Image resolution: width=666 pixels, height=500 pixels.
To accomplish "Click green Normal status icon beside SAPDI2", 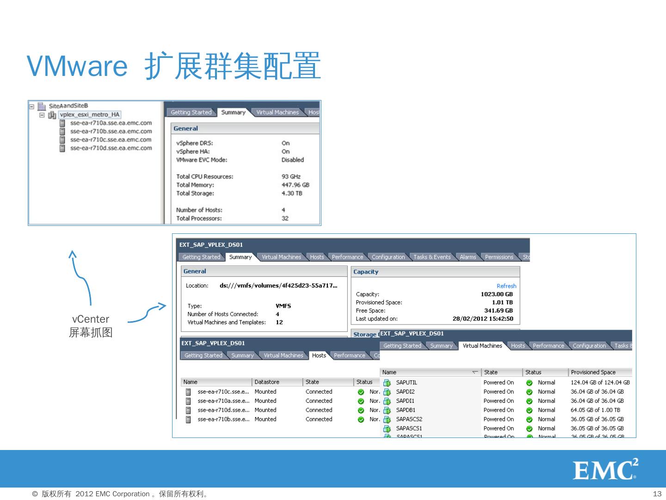I will coord(529,392).
